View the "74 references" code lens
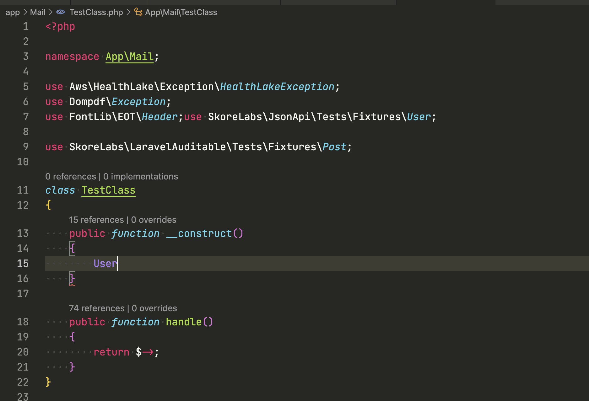Screen dimensions: 589x401 point(97,308)
